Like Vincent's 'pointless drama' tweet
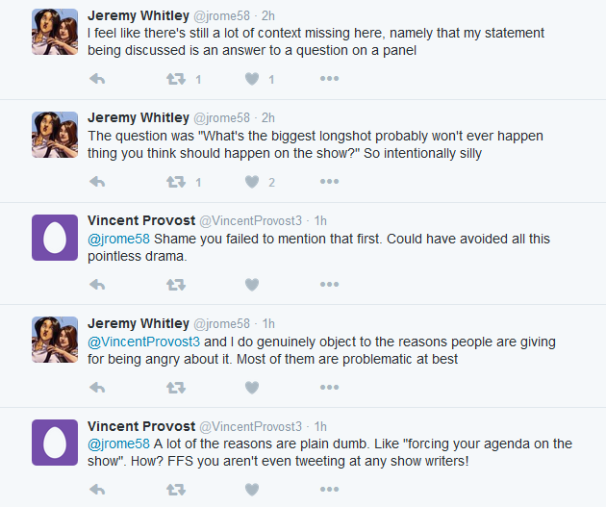The height and width of the screenshot is (507, 606). pos(252,285)
